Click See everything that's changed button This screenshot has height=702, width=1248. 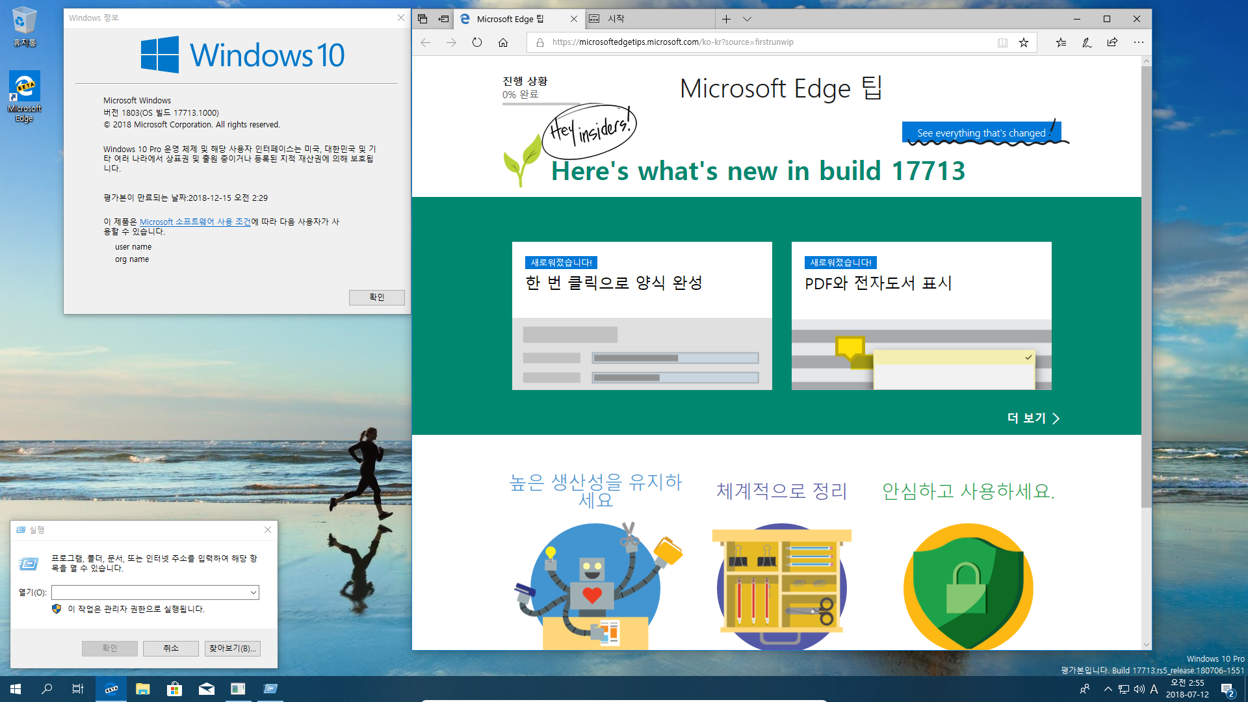981,133
